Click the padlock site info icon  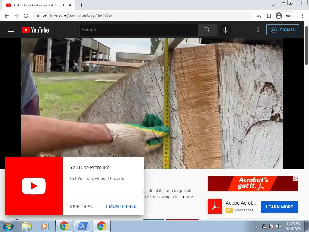point(38,16)
